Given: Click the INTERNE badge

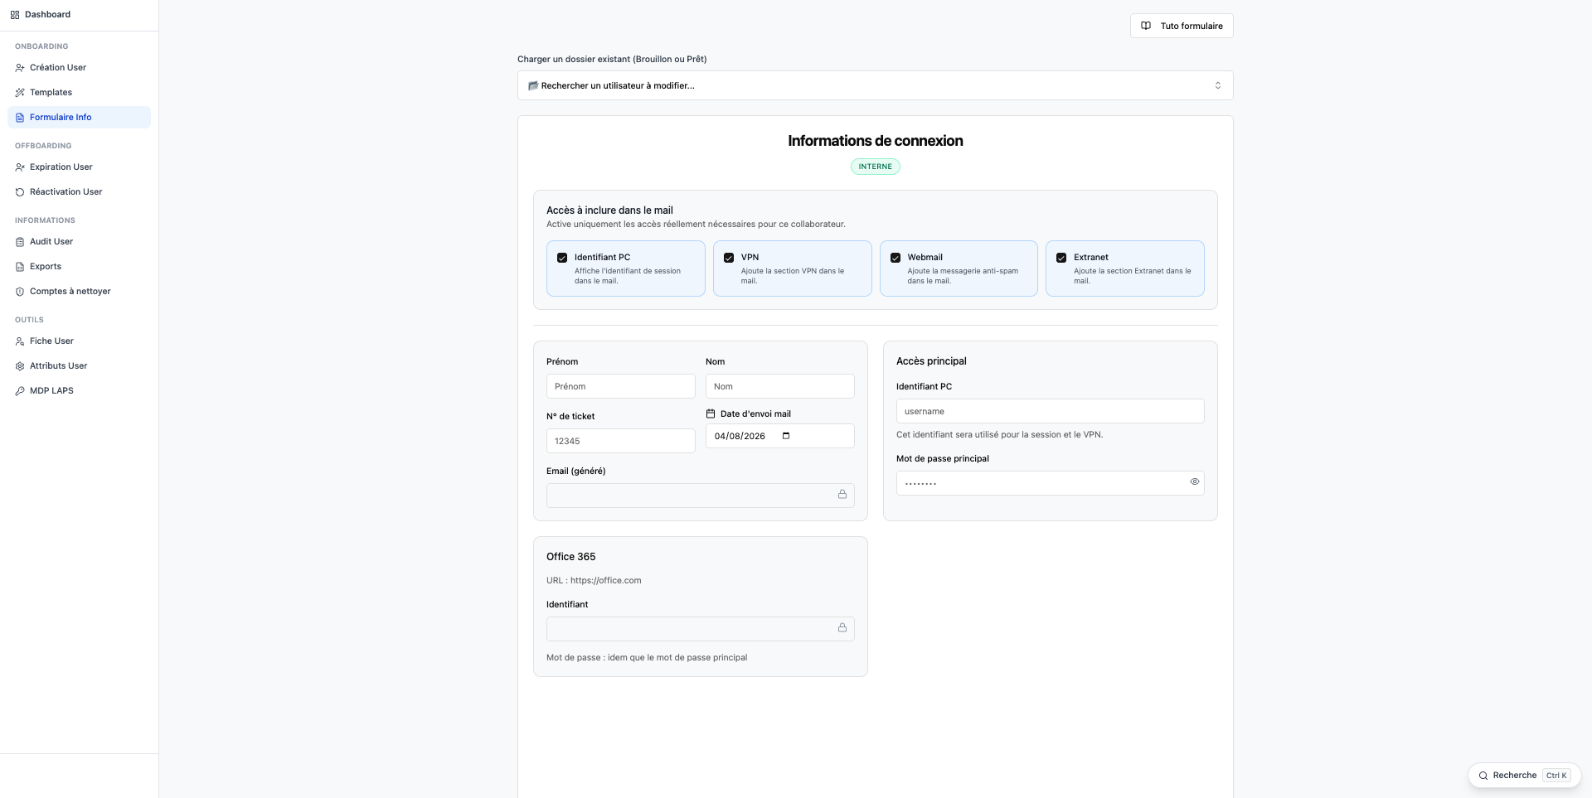Looking at the screenshot, I should [x=875, y=167].
